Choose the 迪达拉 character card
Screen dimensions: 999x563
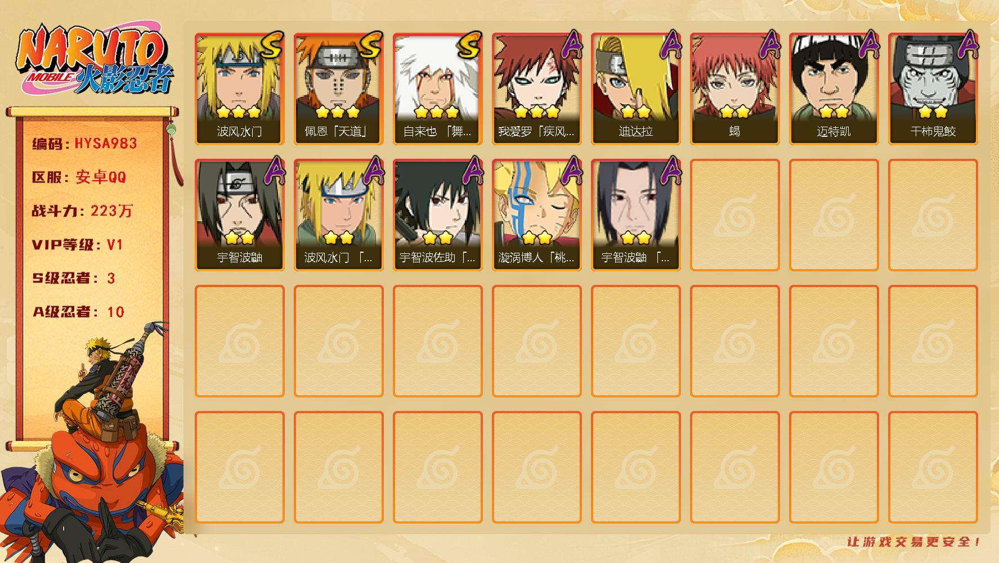coord(635,89)
